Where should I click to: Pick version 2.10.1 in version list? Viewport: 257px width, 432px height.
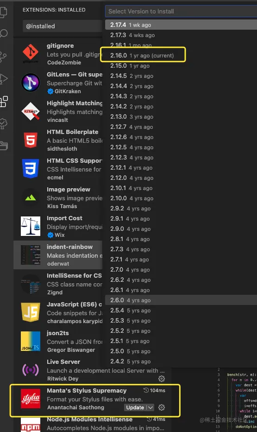tap(181, 188)
